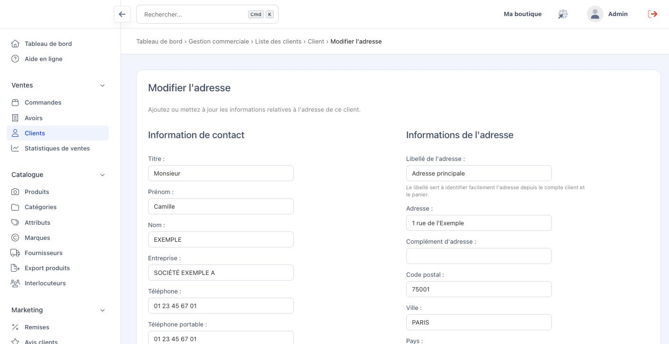Click the back arrow button in header

pos(122,14)
